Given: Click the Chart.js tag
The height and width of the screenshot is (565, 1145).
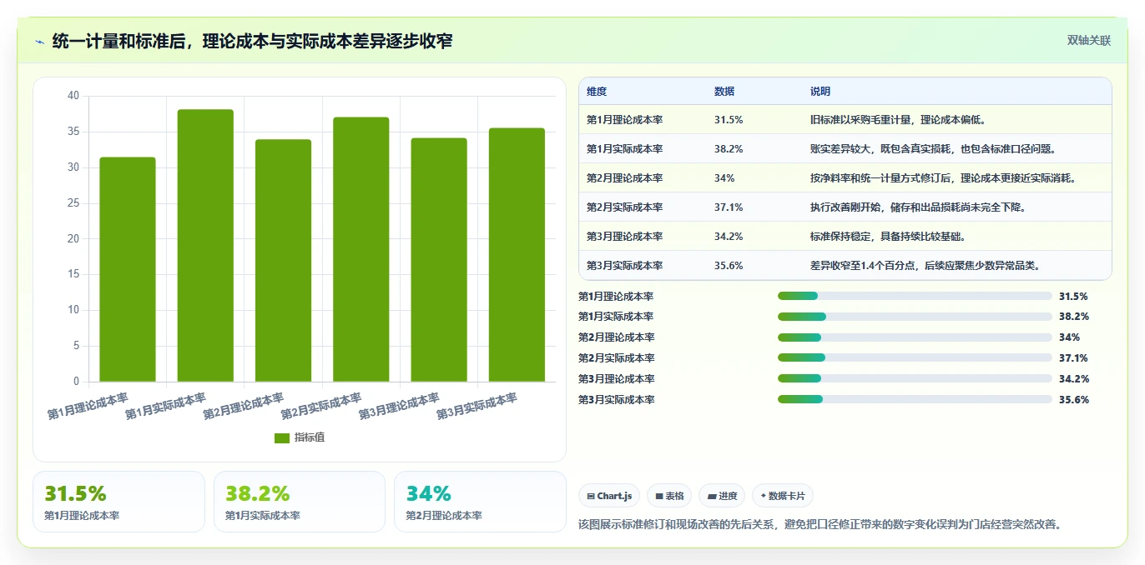Looking at the screenshot, I should [x=609, y=496].
